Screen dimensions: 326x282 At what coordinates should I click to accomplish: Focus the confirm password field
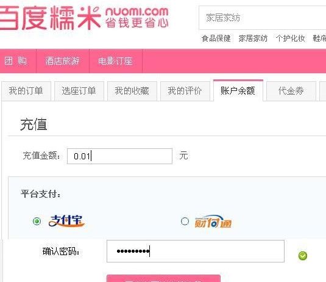196,251
